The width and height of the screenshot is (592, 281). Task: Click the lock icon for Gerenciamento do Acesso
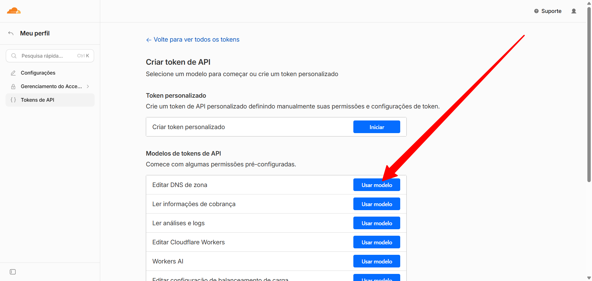click(13, 87)
